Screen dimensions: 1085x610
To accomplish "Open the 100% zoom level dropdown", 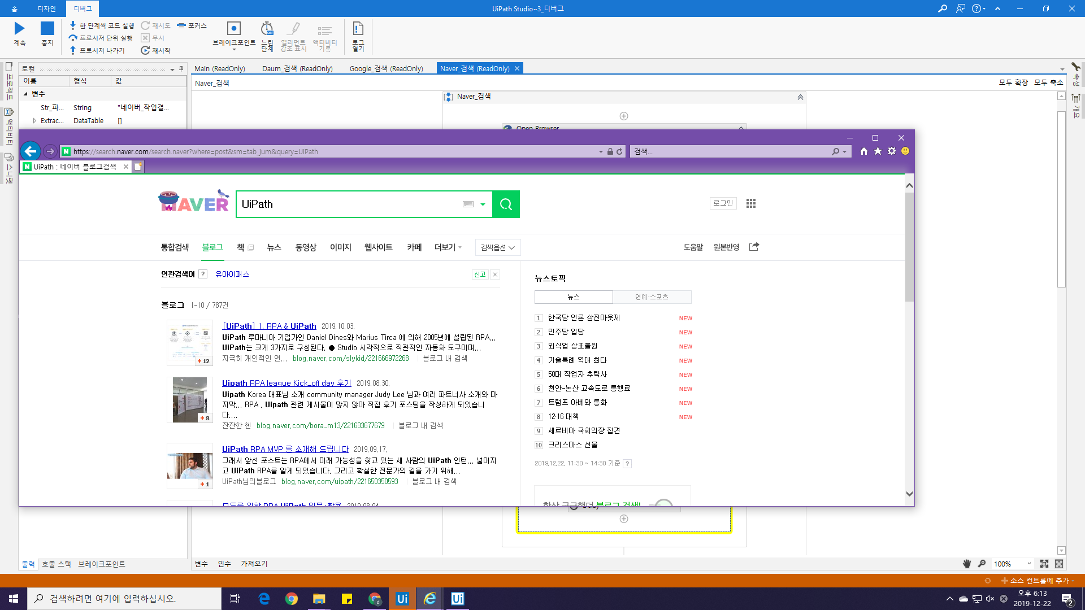I will click(1029, 564).
